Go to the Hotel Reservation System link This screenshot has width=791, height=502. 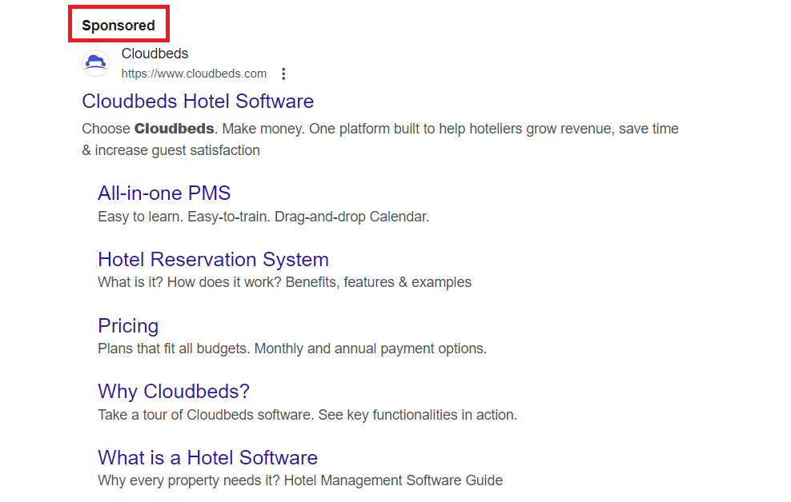coord(213,260)
